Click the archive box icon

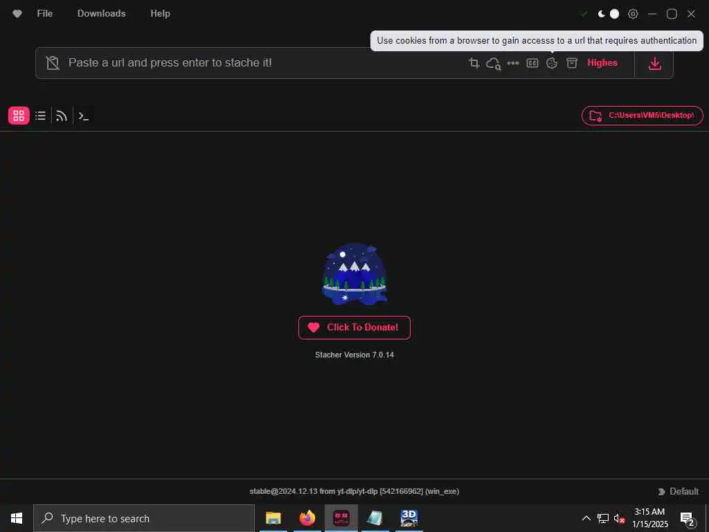click(x=571, y=63)
